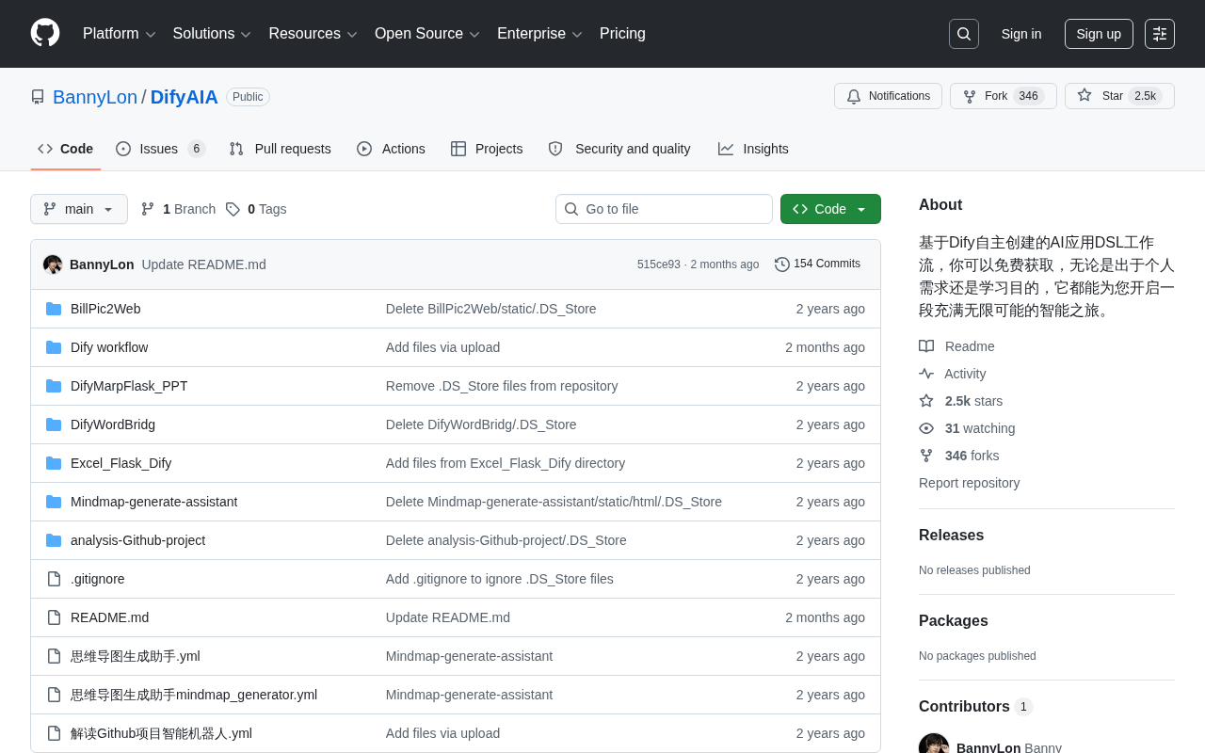Click the history clock icon by 154 Commits
Screen dimensions: 1205x753
pyautogui.click(x=782, y=264)
